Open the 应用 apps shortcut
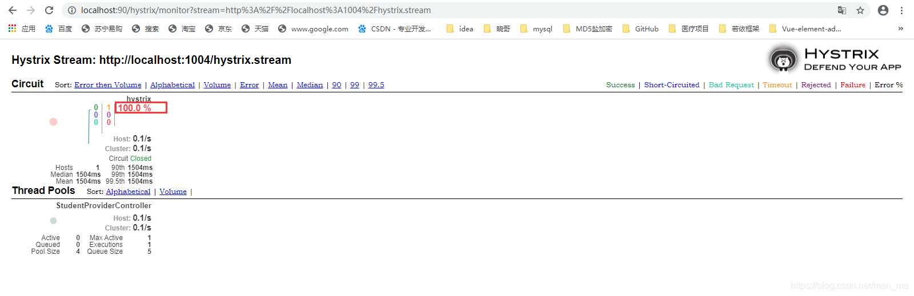 (22, 29)
